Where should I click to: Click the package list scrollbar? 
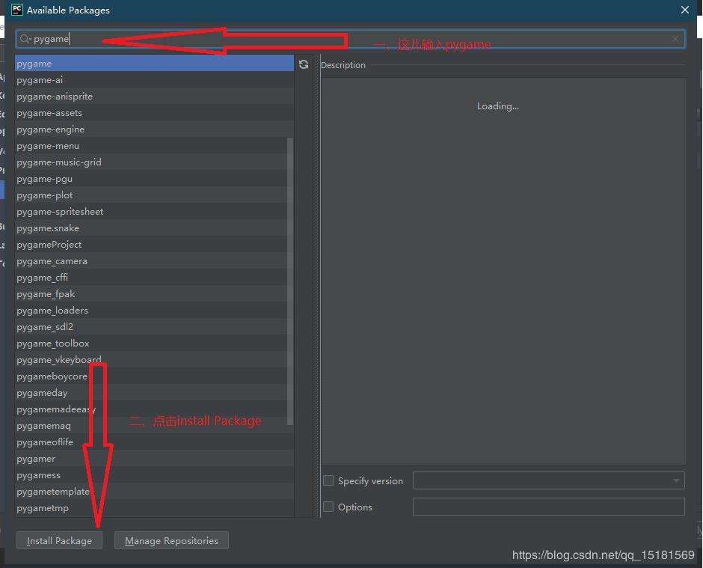point(290,281)
